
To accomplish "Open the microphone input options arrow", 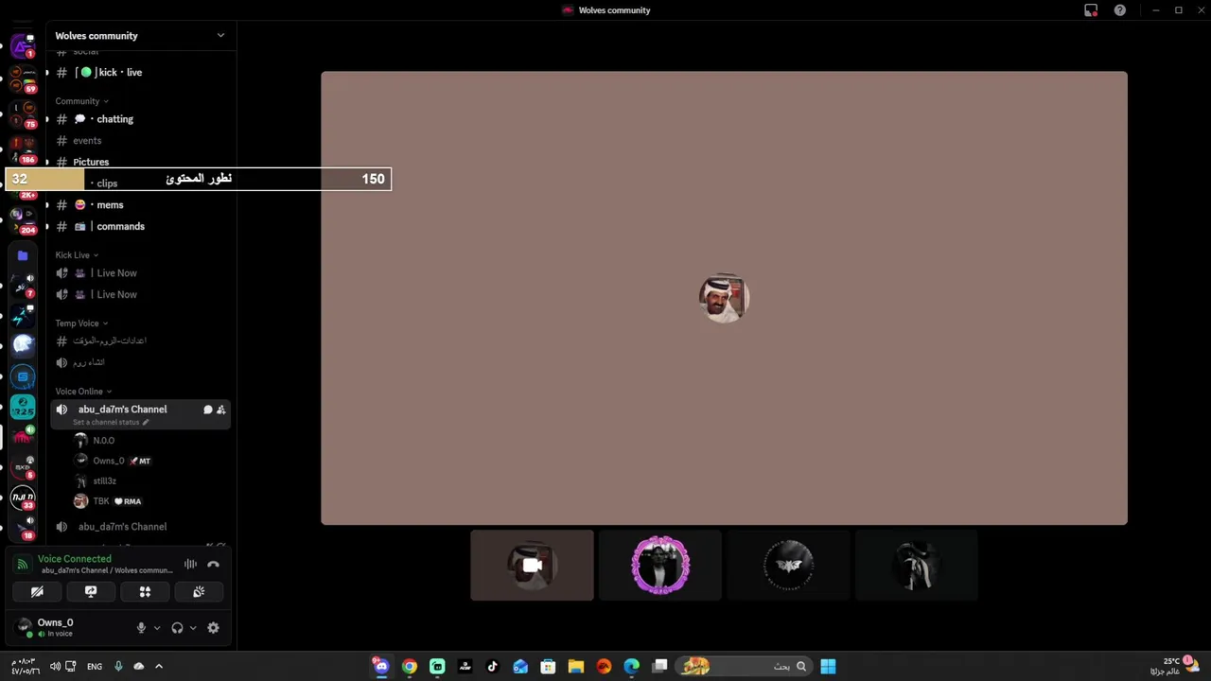I will click(x=157, y=627).
